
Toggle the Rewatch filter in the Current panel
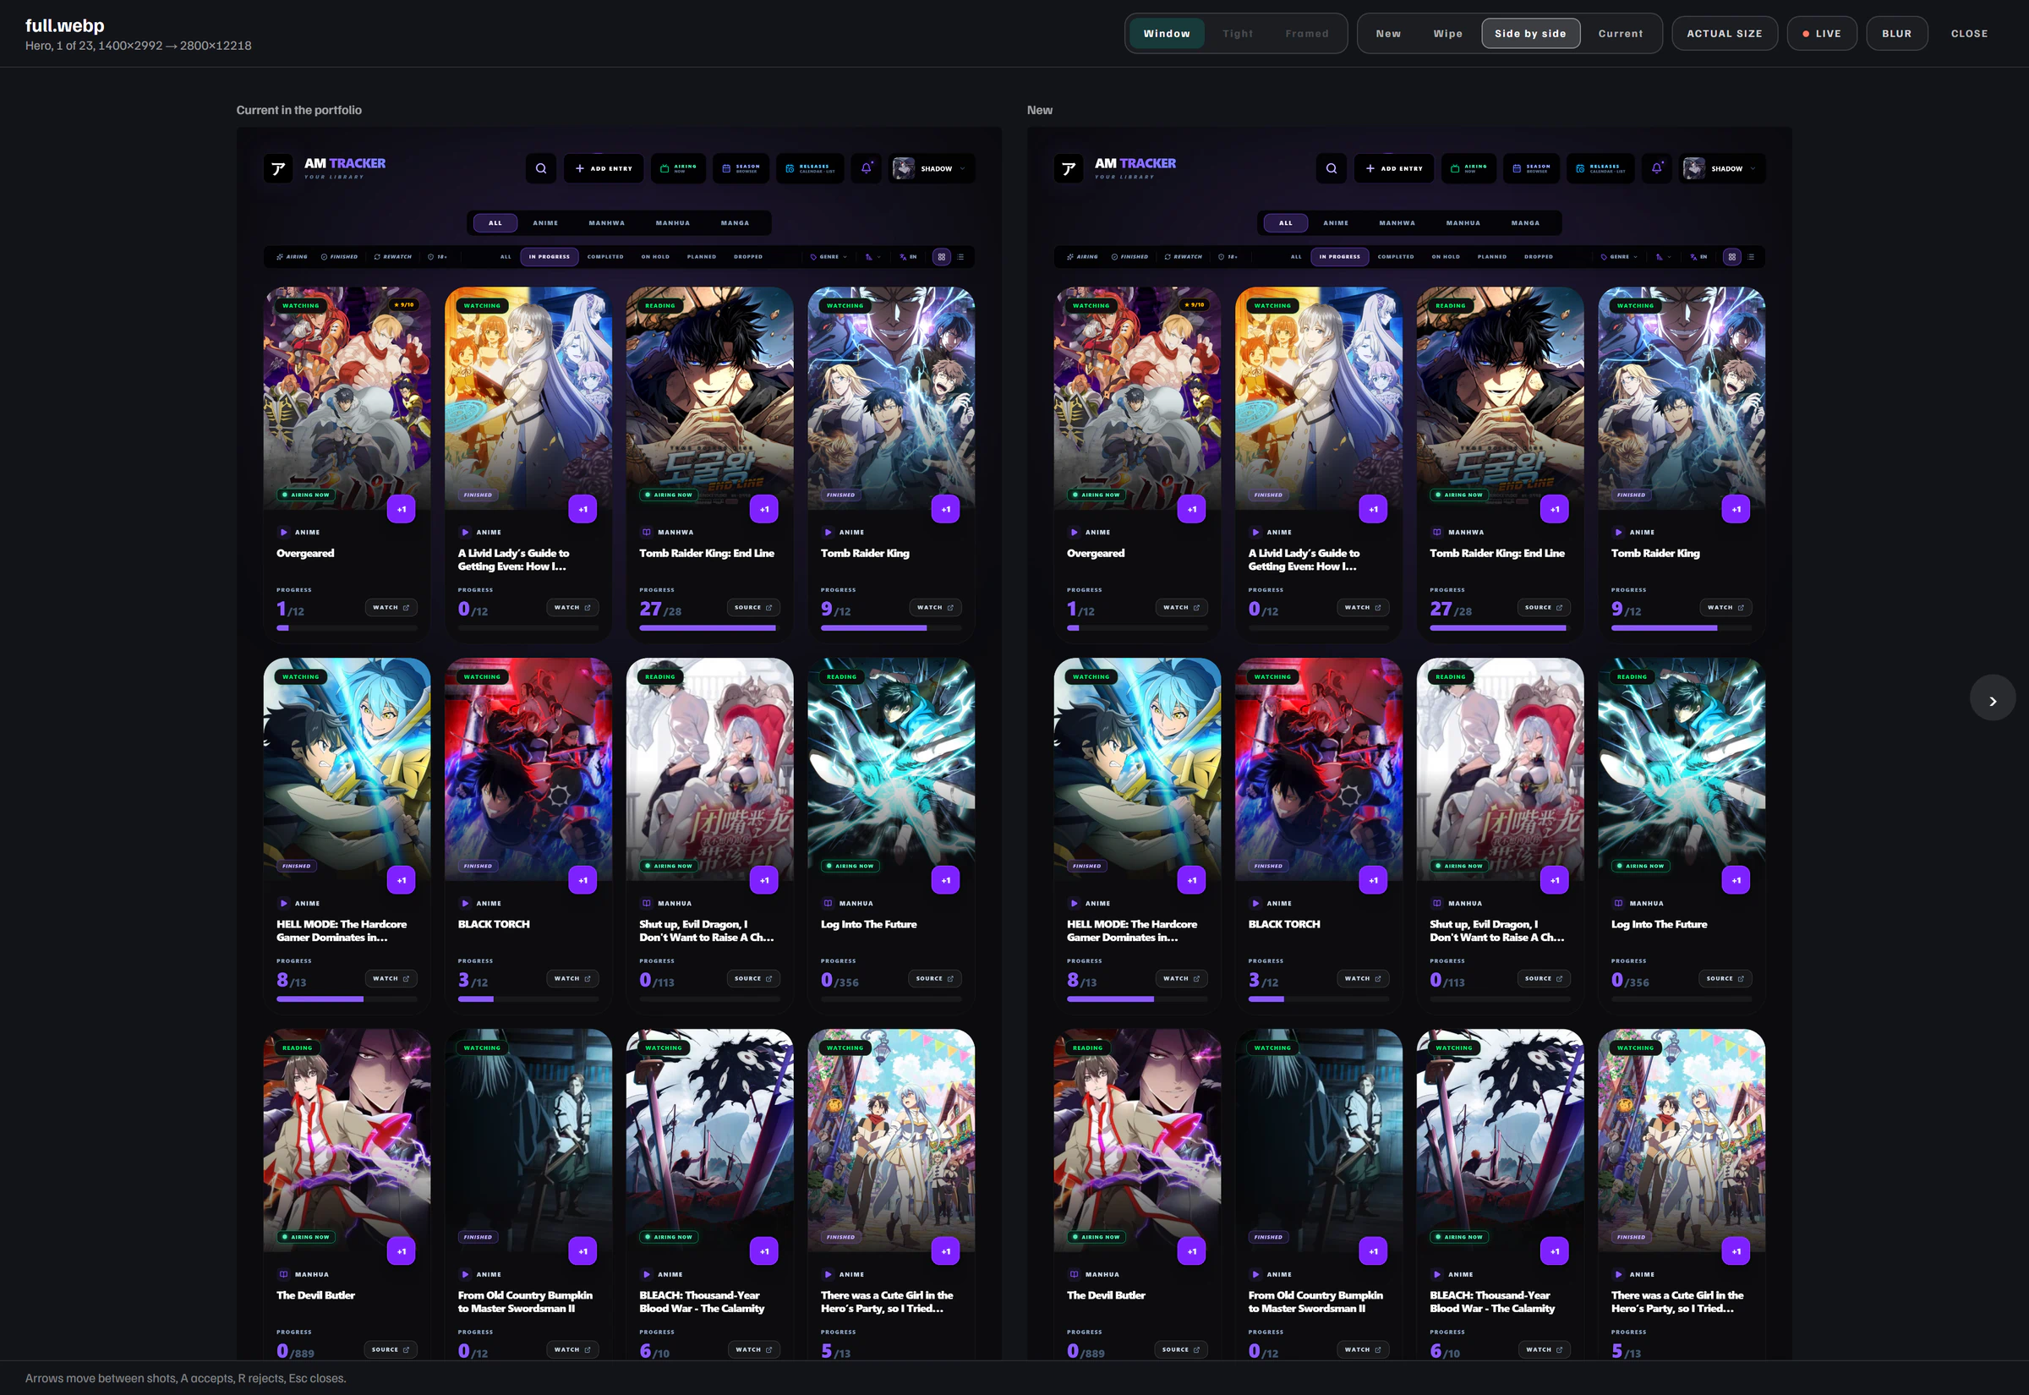pos(393,257)
